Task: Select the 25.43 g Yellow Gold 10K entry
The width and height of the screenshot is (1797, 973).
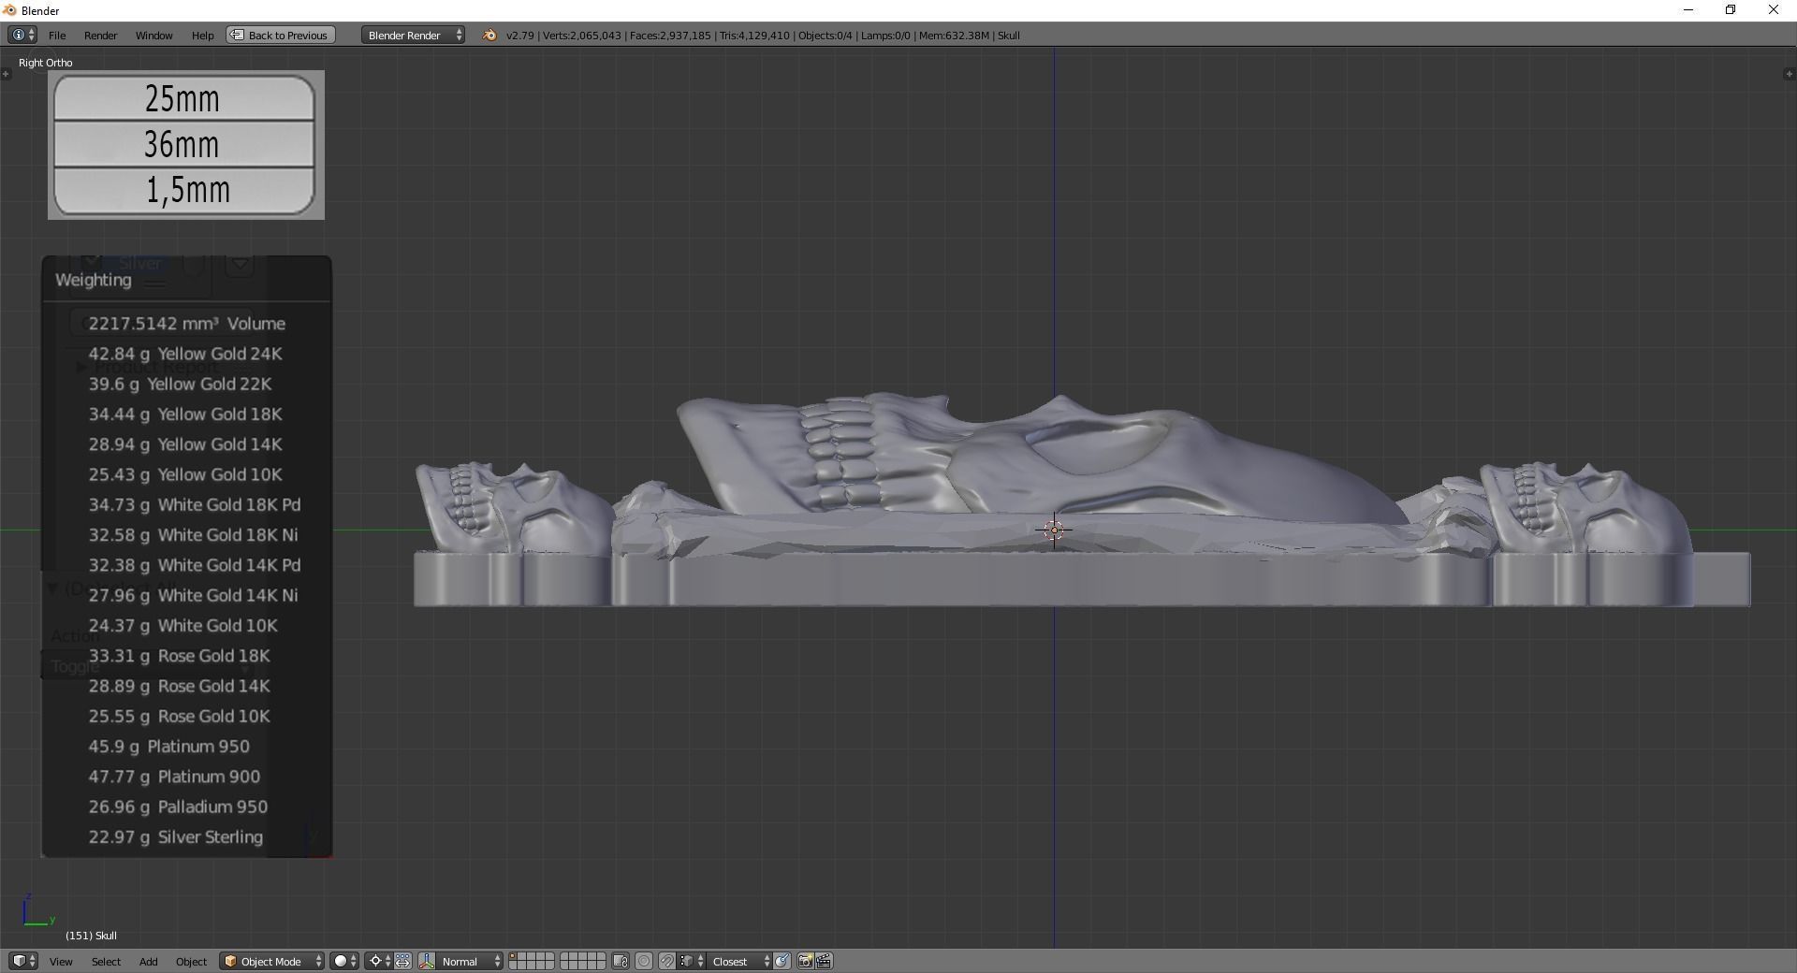Action: 187,474
